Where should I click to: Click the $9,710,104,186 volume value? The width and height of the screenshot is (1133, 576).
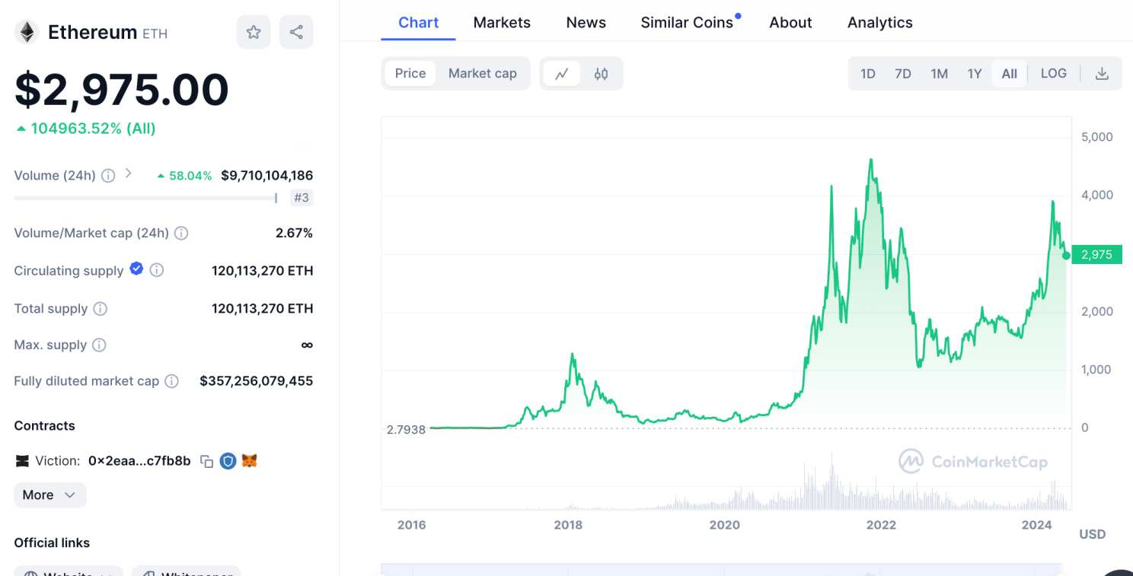267,176
